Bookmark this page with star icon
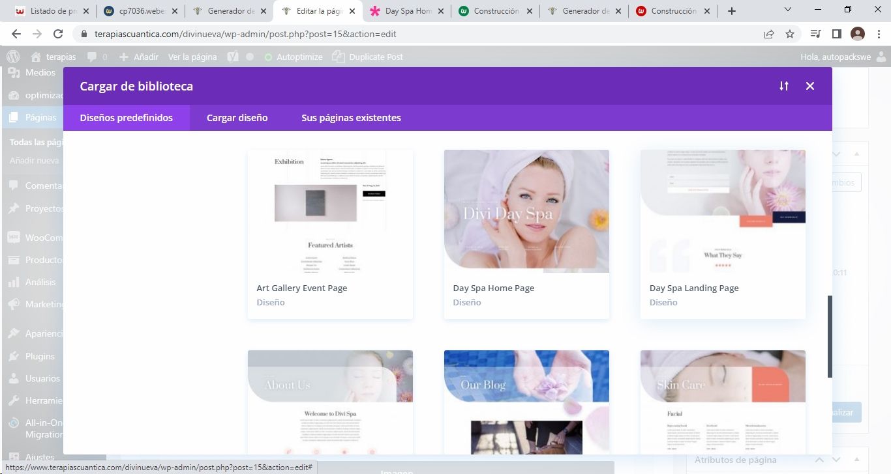 (790, 34)
